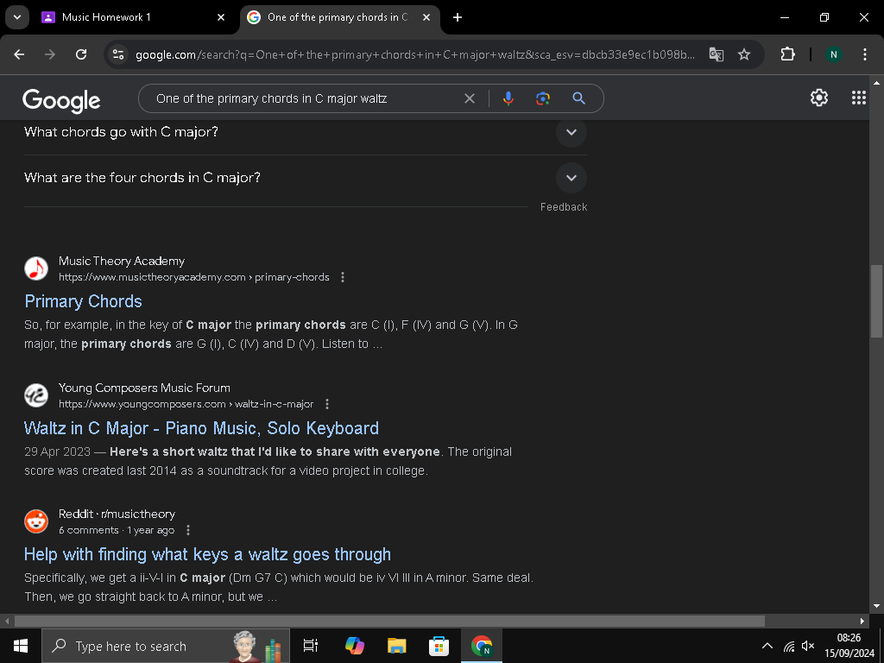Open Google quick settings gear
884x663 pixels.
818,98
